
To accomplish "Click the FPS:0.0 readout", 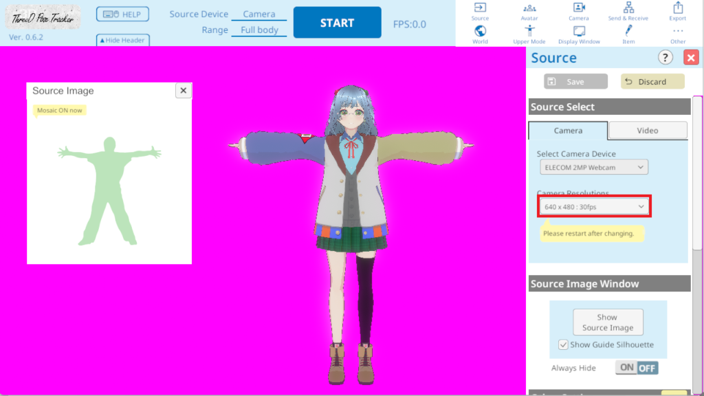I will pos(410,24).
